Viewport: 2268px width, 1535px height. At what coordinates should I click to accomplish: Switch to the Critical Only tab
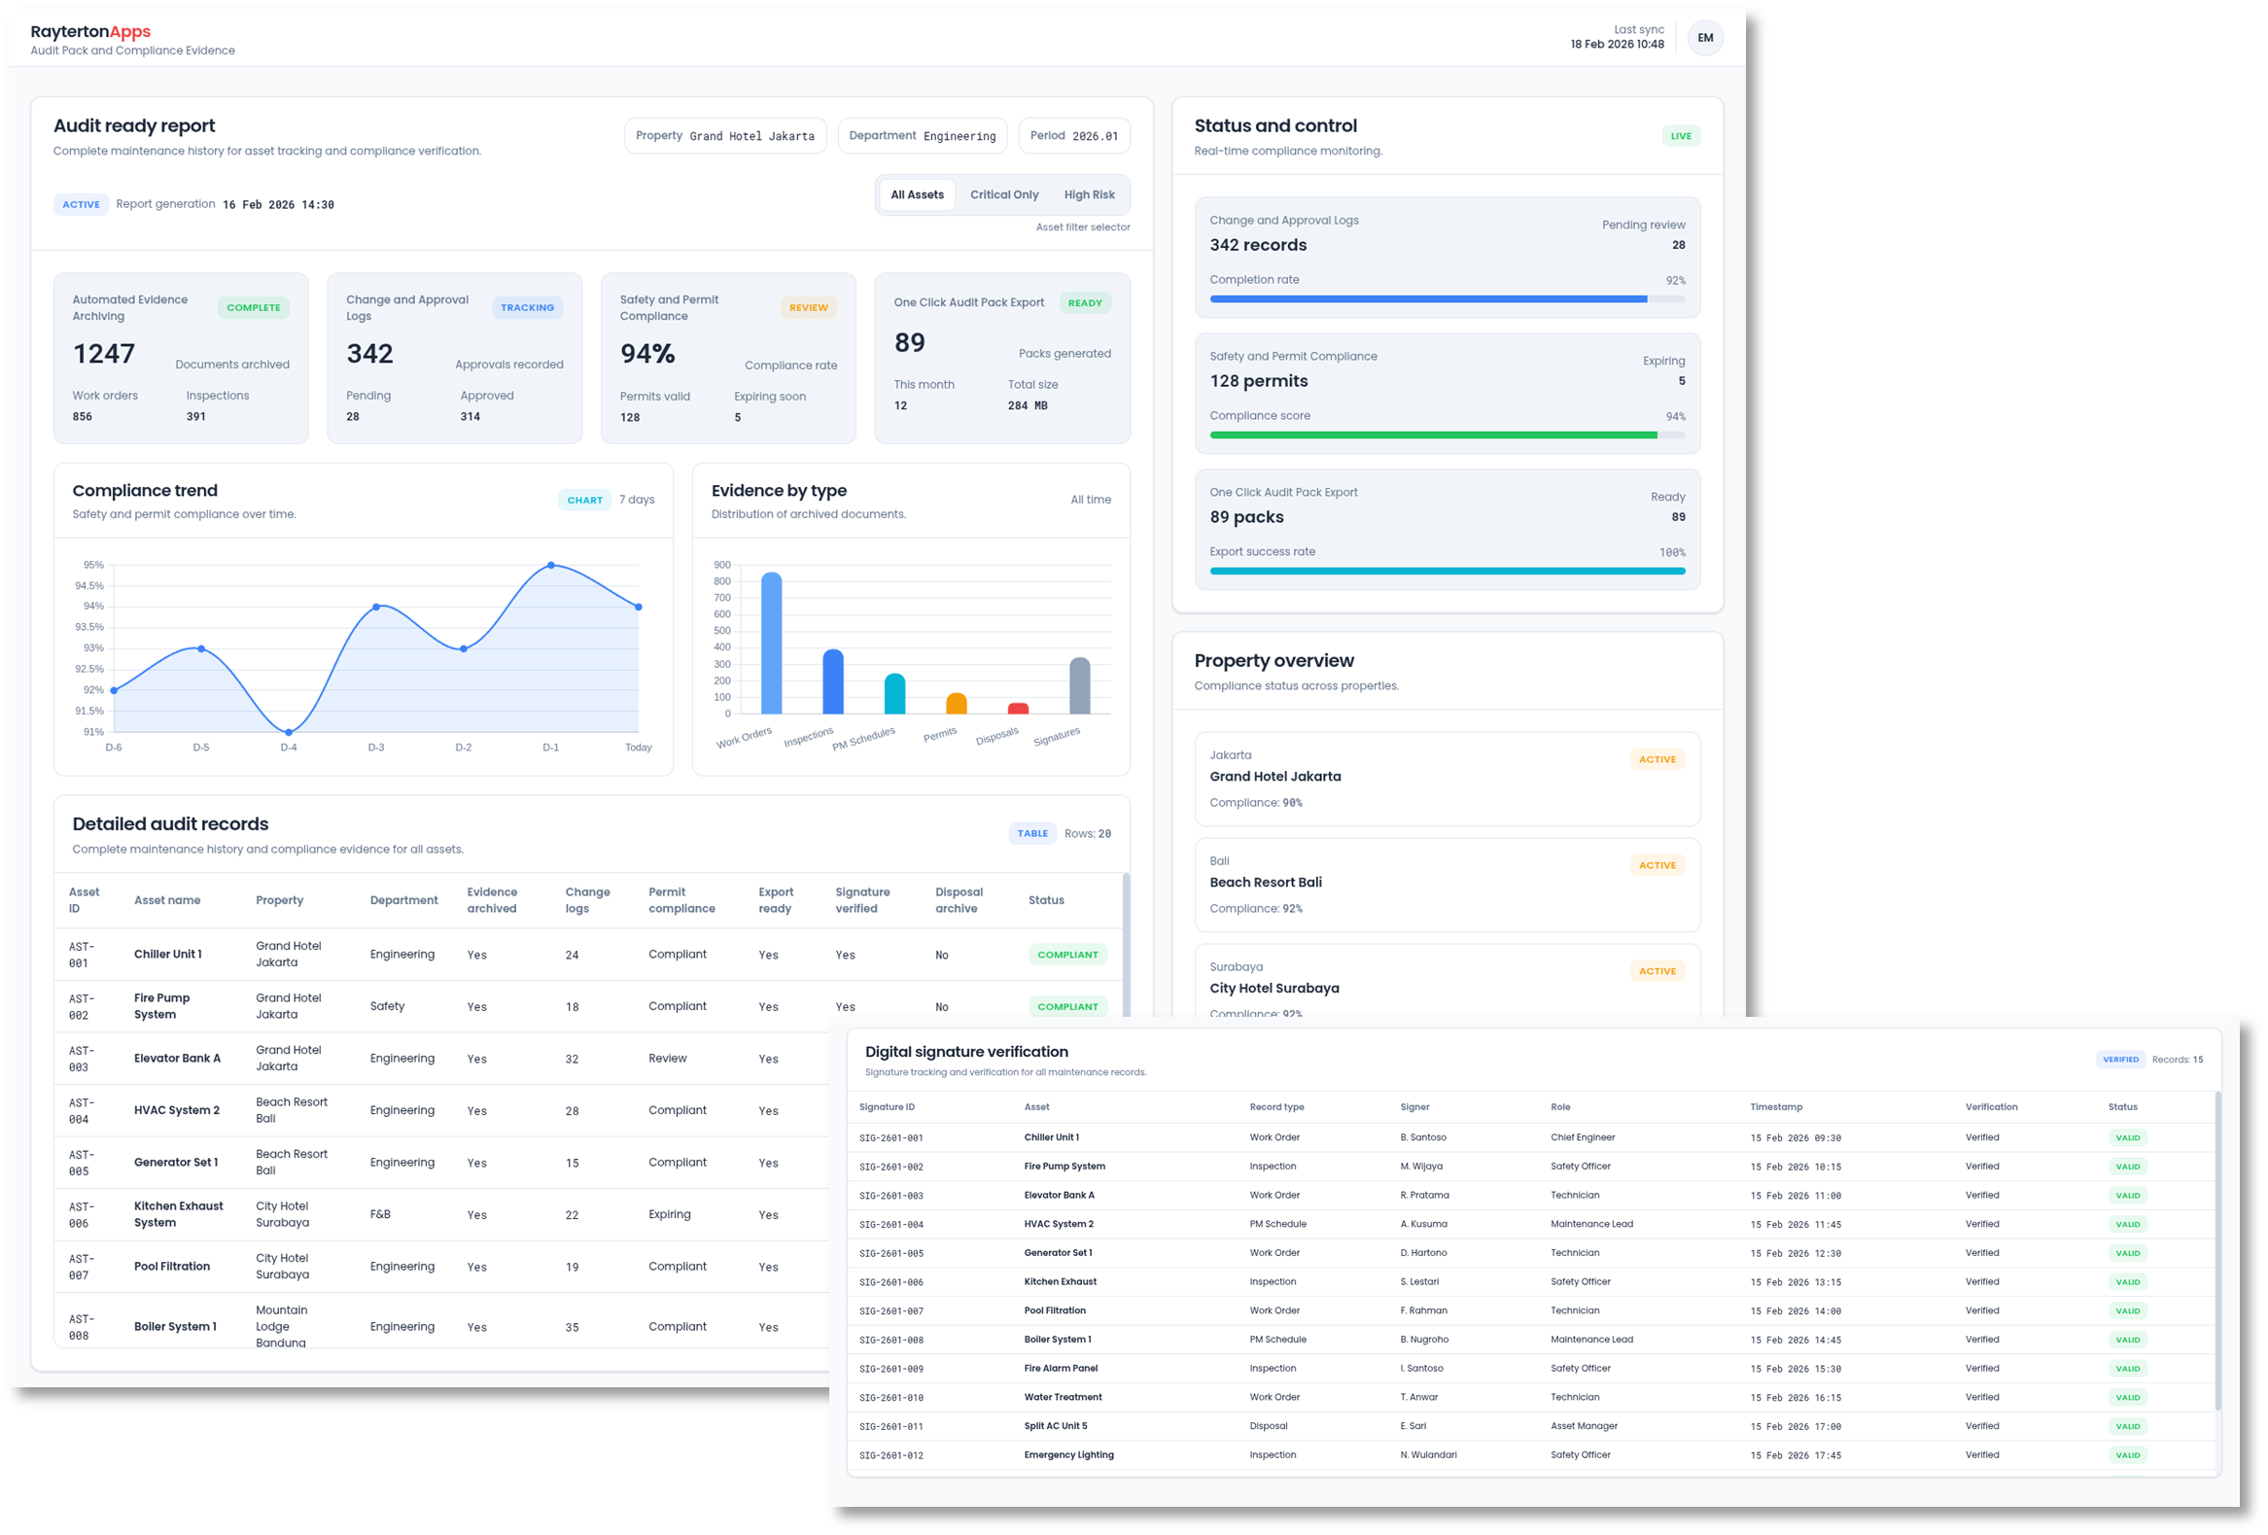(1004, 194)
